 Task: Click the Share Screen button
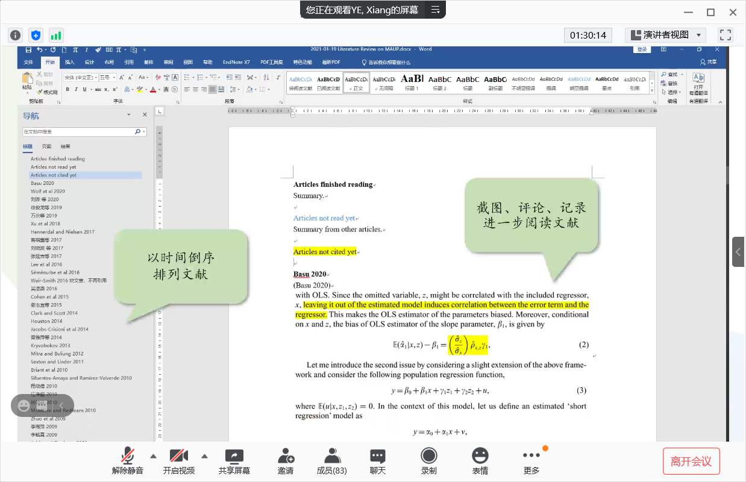[234, 461]
